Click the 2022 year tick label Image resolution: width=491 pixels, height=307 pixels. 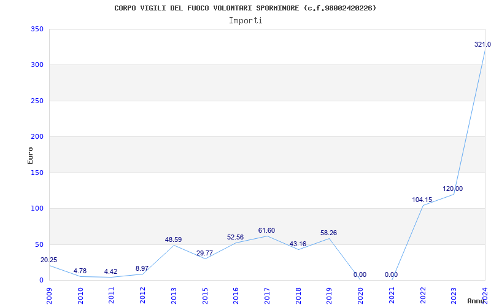423,296
